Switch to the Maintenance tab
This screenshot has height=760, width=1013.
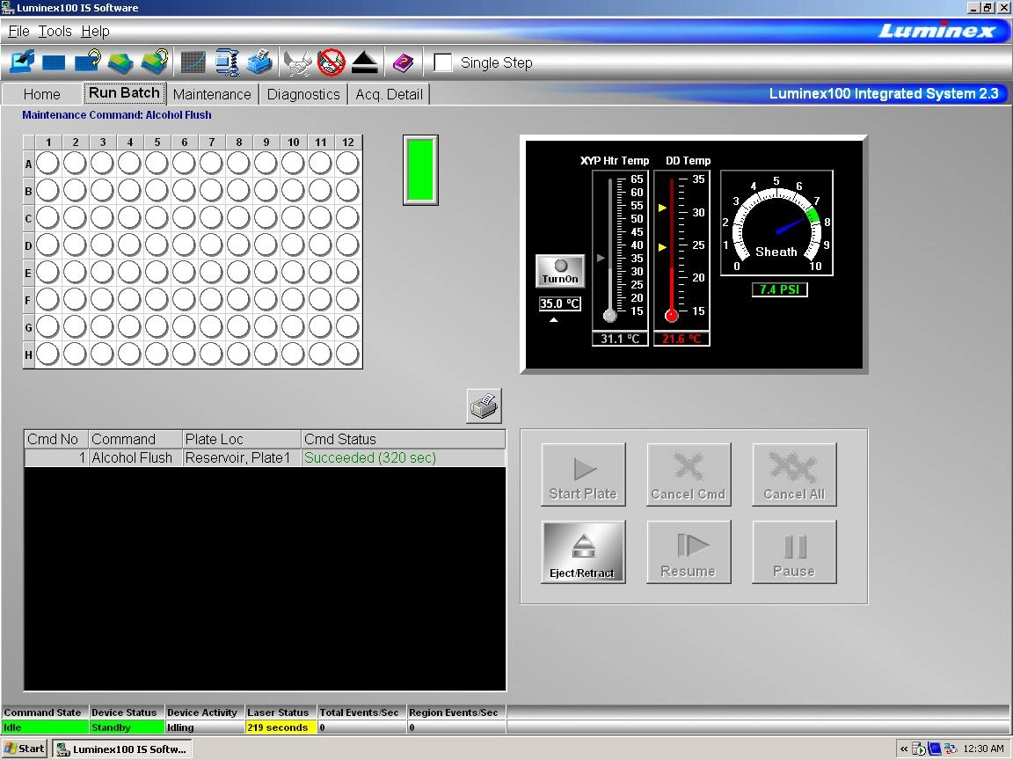(x=212, y=94)
